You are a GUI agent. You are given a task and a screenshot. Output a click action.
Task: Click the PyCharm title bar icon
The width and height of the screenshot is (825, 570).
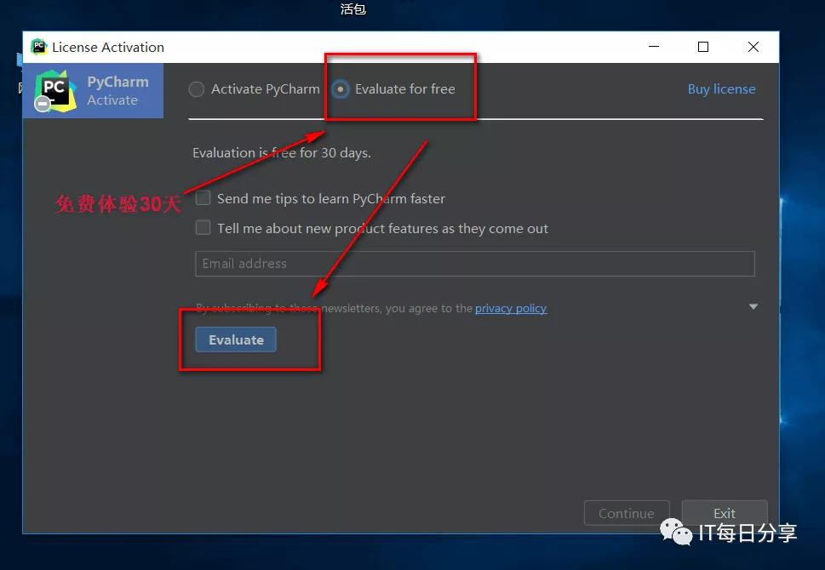point(38,47)
